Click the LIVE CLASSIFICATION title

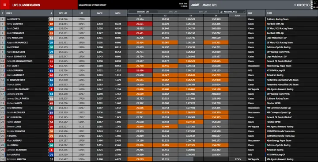[26, 5]
